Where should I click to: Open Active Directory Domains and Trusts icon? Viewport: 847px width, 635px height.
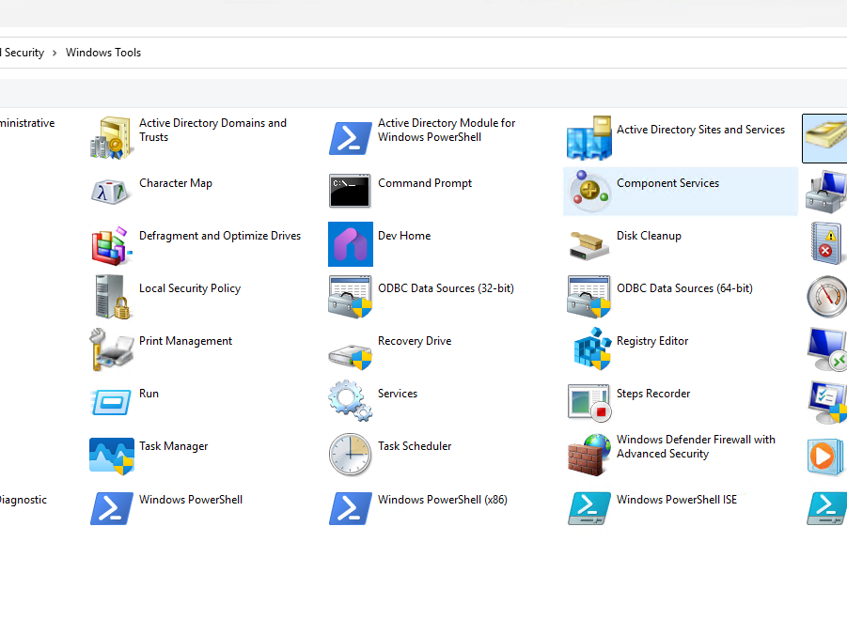(x=112, y=138)
